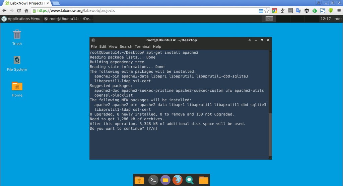Click the 'apt-get install apache2' command text
Viewport: 343px width, 186px height.
click(x=173, y=52)
